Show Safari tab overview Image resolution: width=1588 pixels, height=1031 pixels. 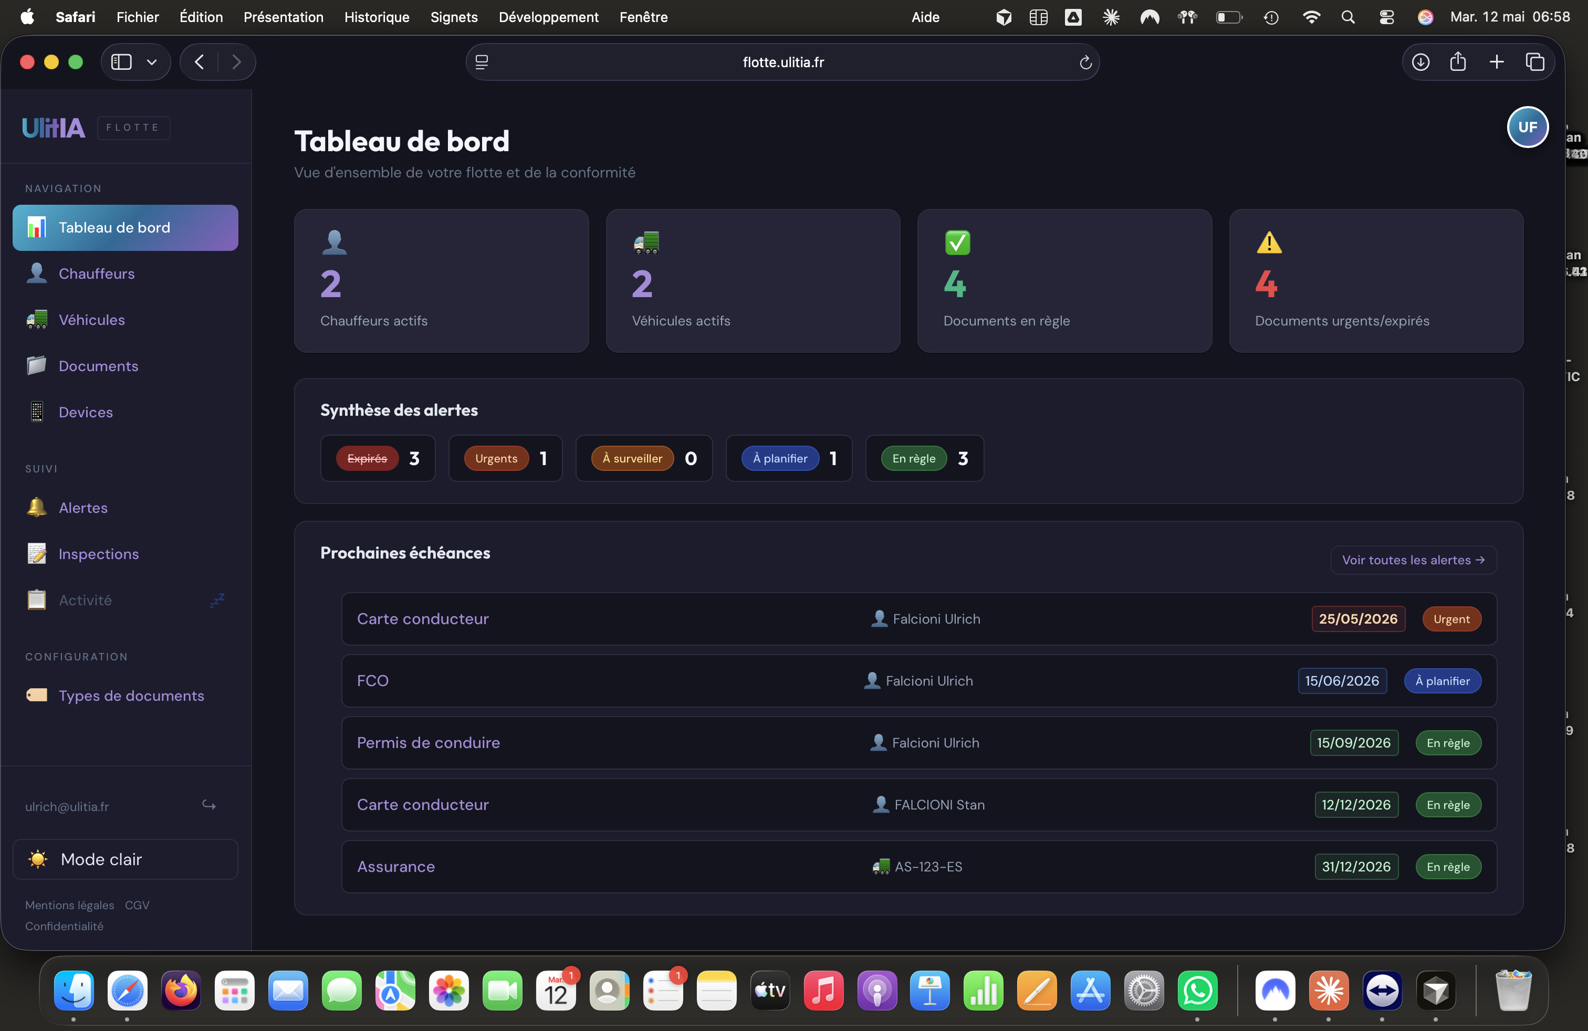click(1534, 62)
